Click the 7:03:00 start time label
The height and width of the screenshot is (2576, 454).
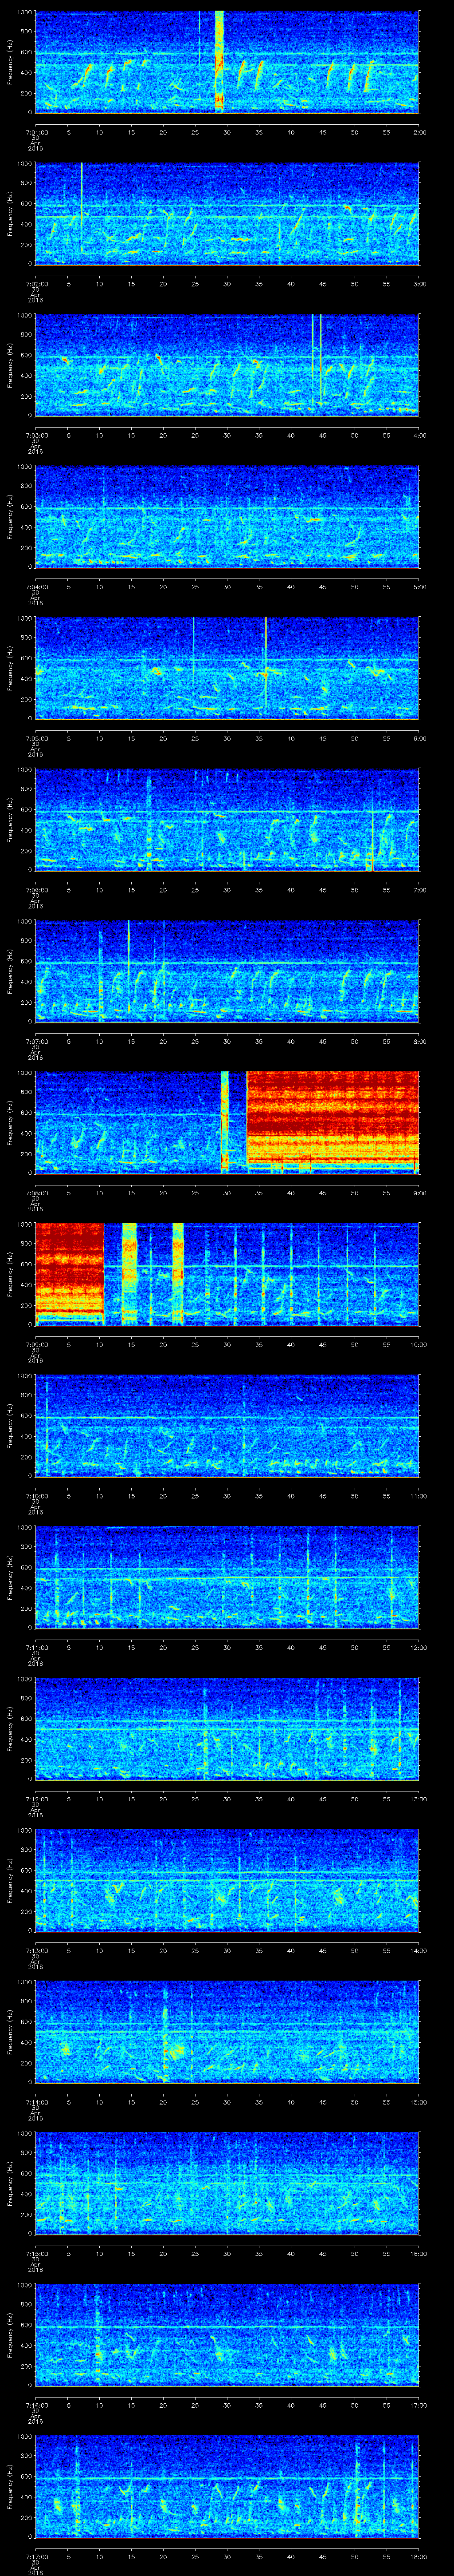36,435
